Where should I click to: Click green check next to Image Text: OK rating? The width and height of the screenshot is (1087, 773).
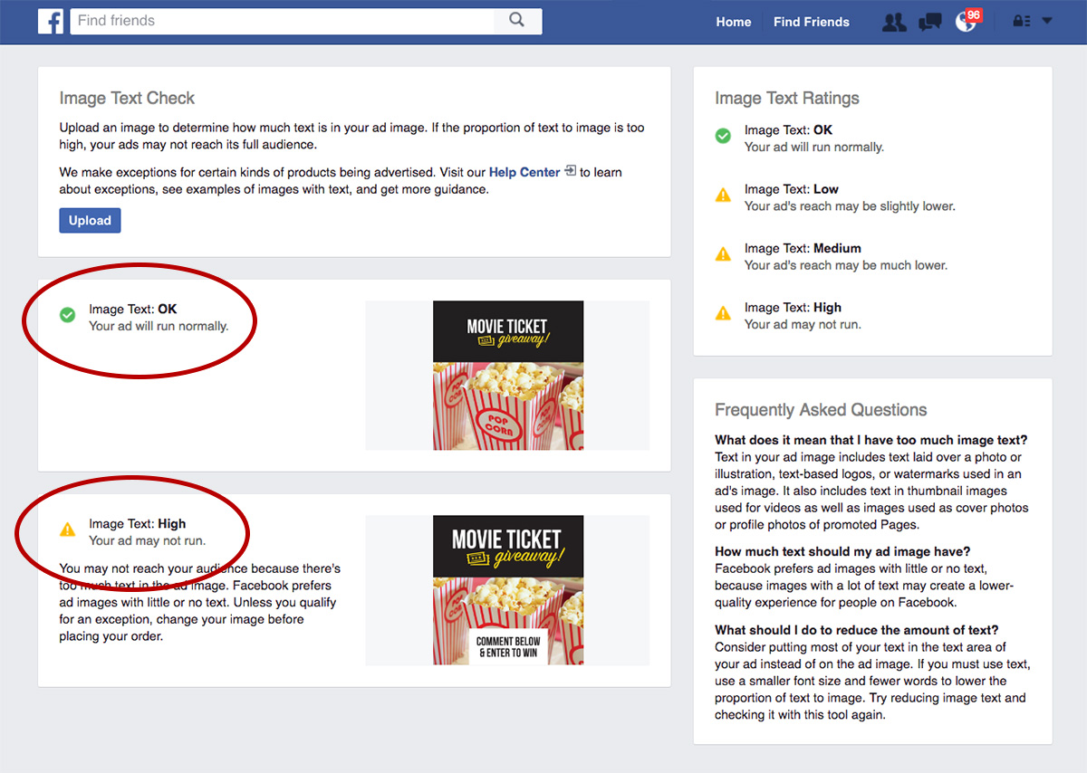723,136
